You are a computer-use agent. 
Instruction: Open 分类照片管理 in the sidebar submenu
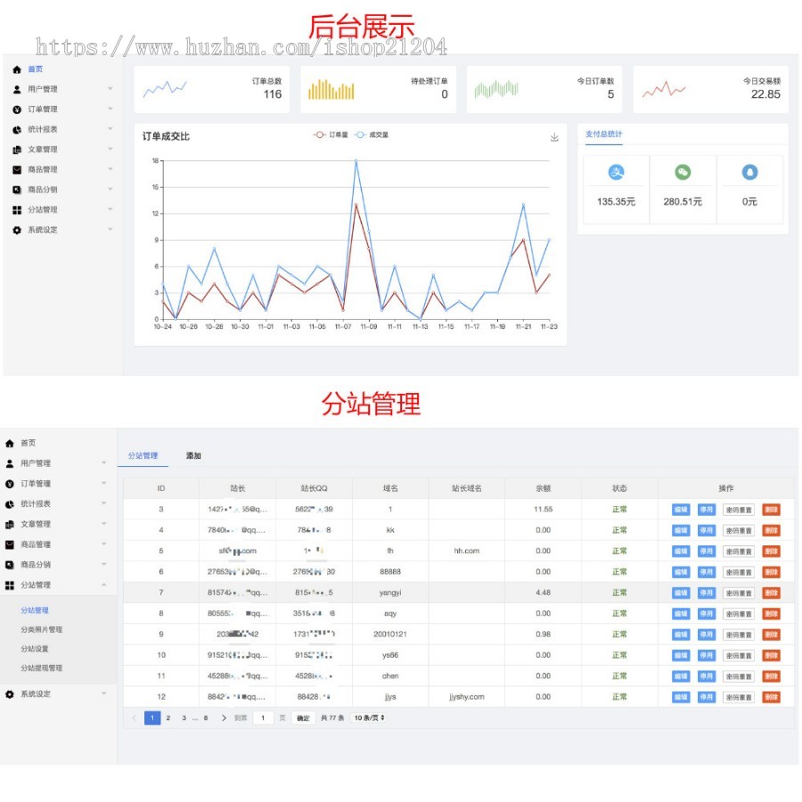click(41, 629)
